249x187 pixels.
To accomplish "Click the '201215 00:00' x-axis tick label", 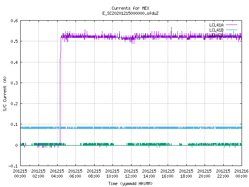I will click(x=20, y=173).
